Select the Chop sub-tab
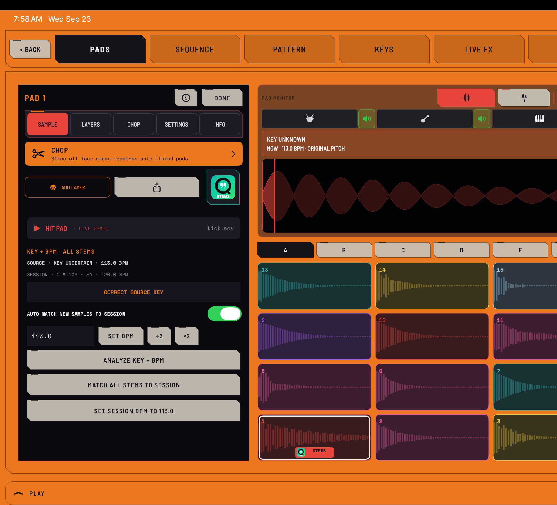This screenshot has width=557, height=505. click(x=134, y=124)
